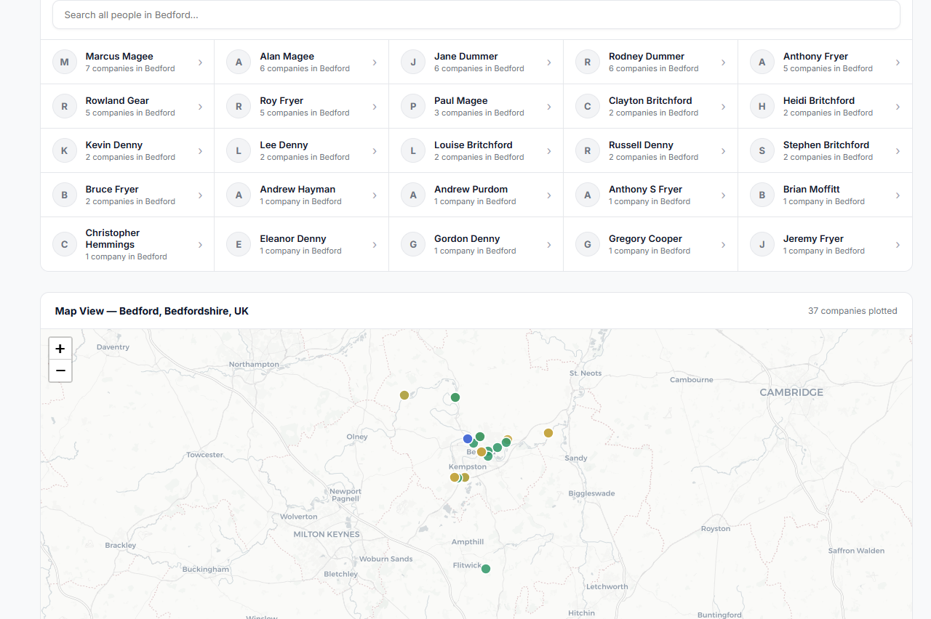Click '1 company in Bedford' under Jeremy Fryer
The image size is (931, 619).
[x=824, y=251]
